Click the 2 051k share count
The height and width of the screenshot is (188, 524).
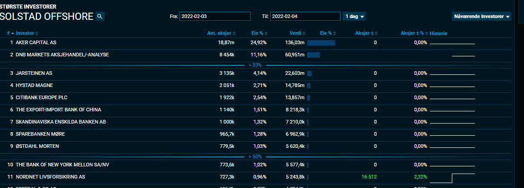227,86
